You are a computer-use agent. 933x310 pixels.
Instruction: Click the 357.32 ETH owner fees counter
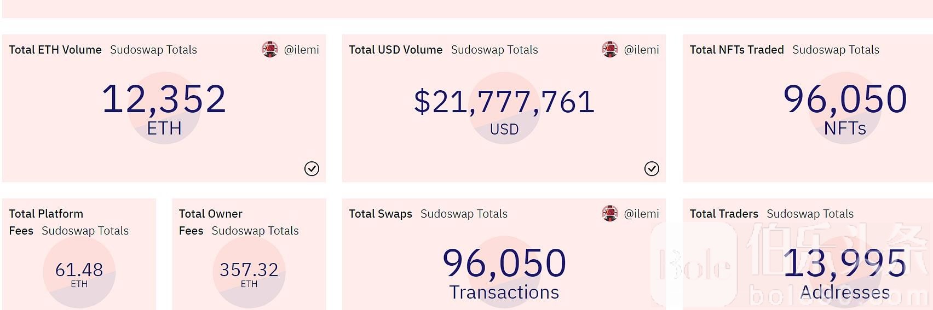click(x=249, y=270)
